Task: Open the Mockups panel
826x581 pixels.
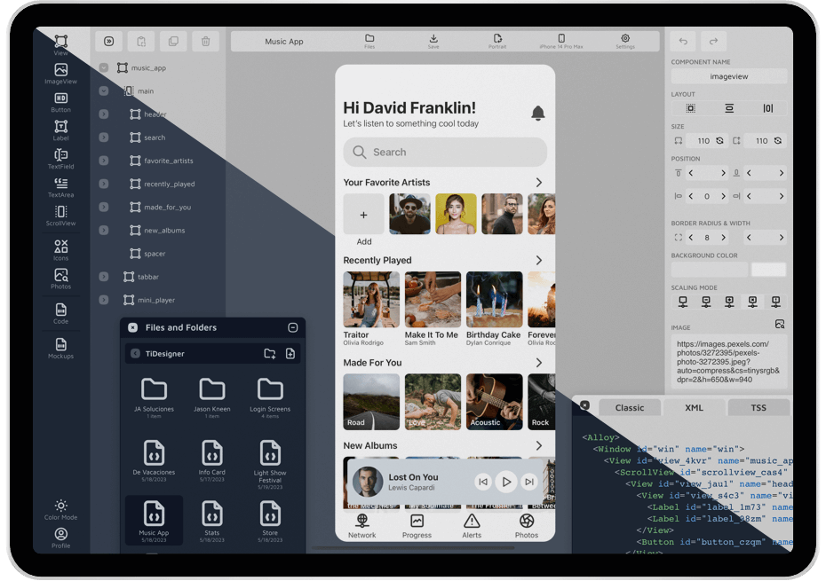Action: [60, 349]
